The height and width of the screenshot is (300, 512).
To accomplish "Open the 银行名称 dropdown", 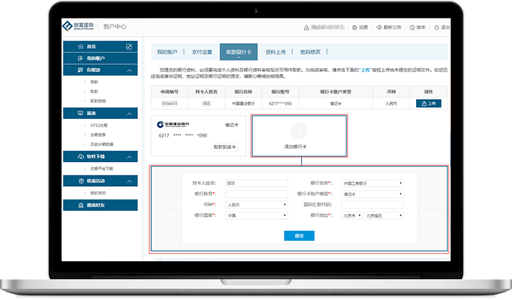I will [372, 183].
